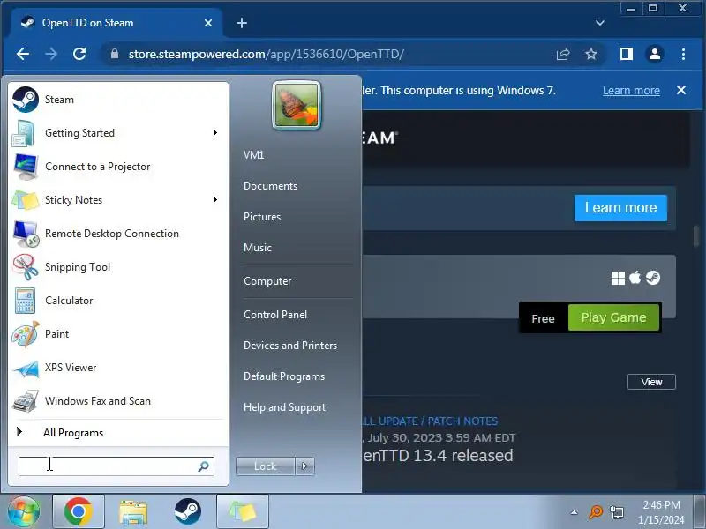Open Documents from the Start menu

pyautogui.click(x=270, y=186)
